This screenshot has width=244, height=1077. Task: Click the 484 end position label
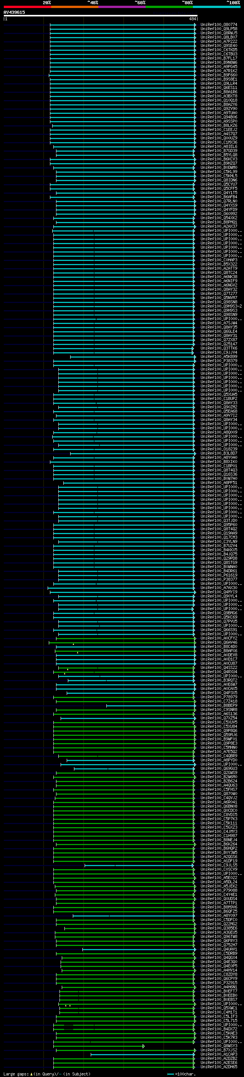click(192, 19)
